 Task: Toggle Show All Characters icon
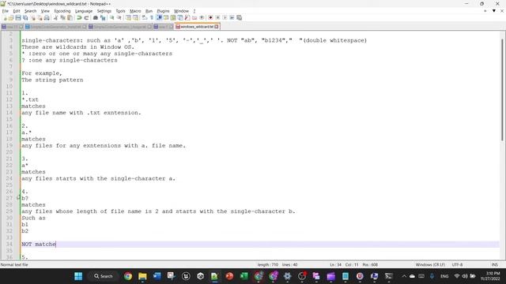(152, 17)
